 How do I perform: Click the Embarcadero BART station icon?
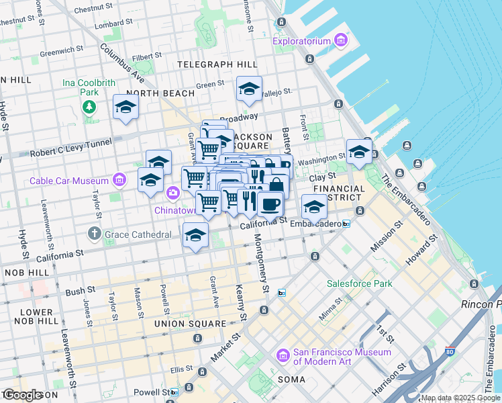point(346,224)
